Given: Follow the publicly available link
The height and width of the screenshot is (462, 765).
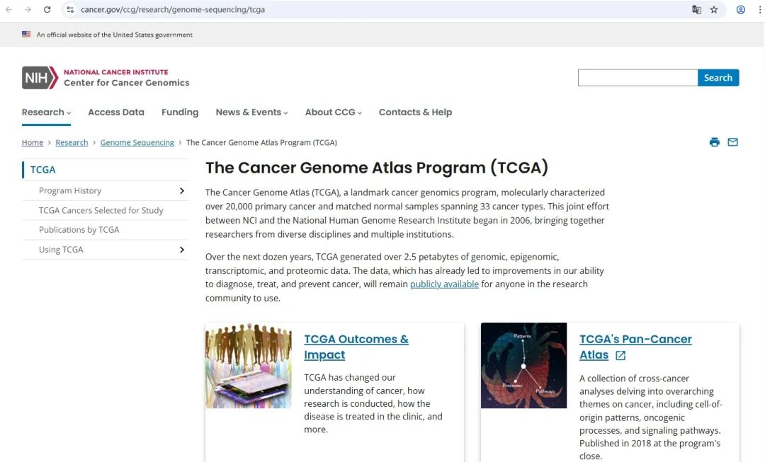Looking at the screenshot, I should click(444, 284).
